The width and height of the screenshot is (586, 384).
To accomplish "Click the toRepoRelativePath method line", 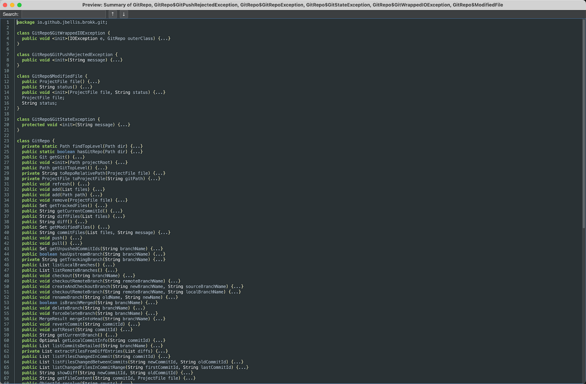I will 94,173.
